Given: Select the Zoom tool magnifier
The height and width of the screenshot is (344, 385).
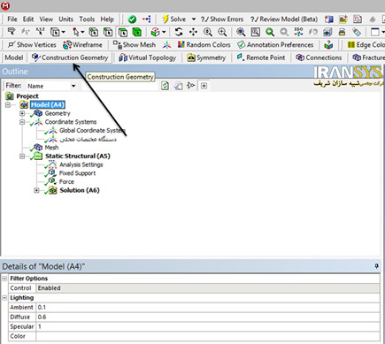Looking at the screenshot, I should click(208, 32).
